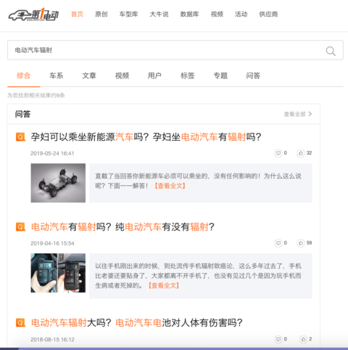Click the like icon on the third question

(x=303, y=339)
